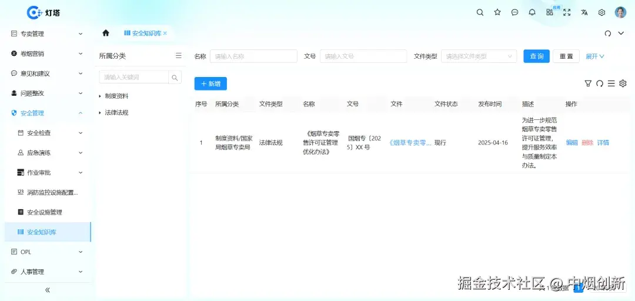Click category keyword search magnifier button

tap(175, 77)
